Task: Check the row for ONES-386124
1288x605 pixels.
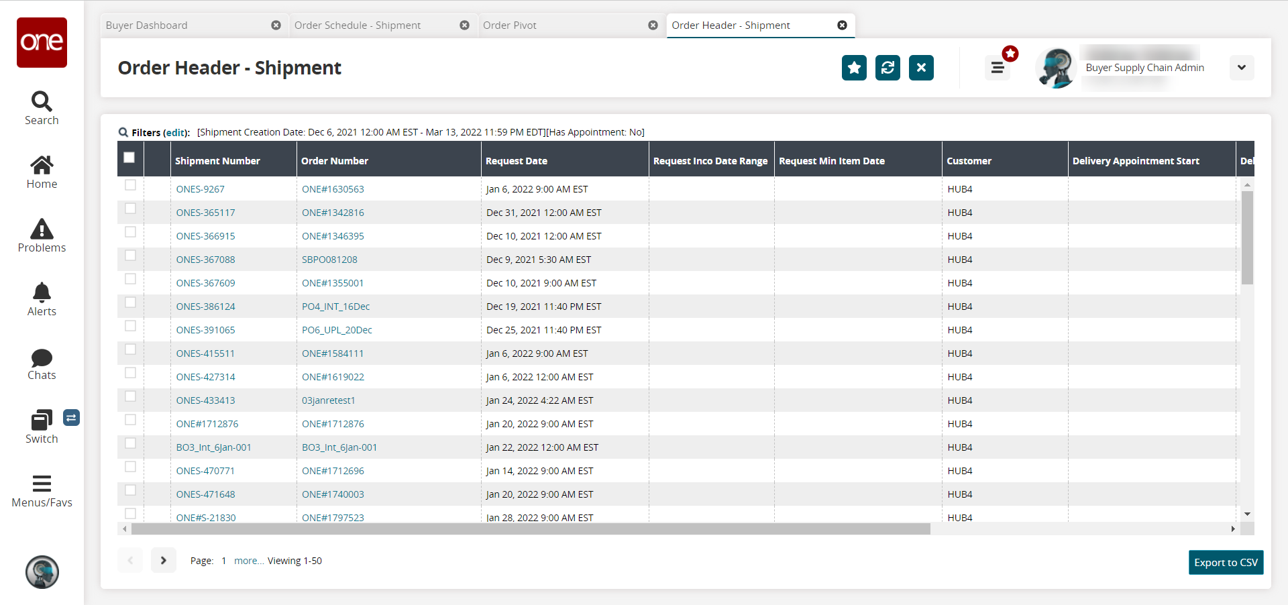Action: tap(130, 302)
